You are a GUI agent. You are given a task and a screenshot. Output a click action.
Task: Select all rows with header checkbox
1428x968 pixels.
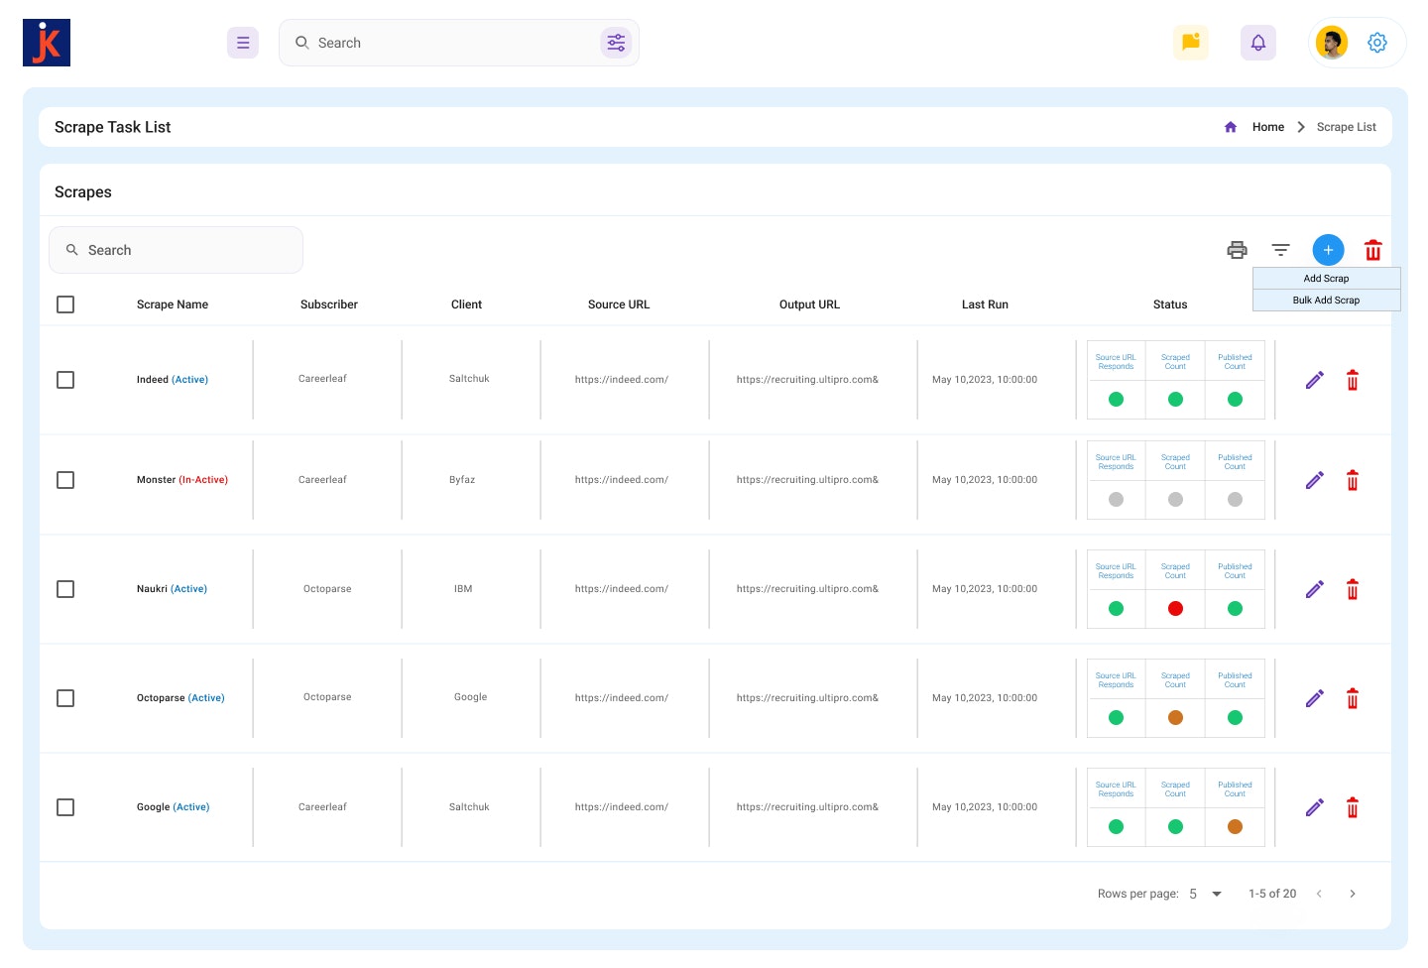65,304
